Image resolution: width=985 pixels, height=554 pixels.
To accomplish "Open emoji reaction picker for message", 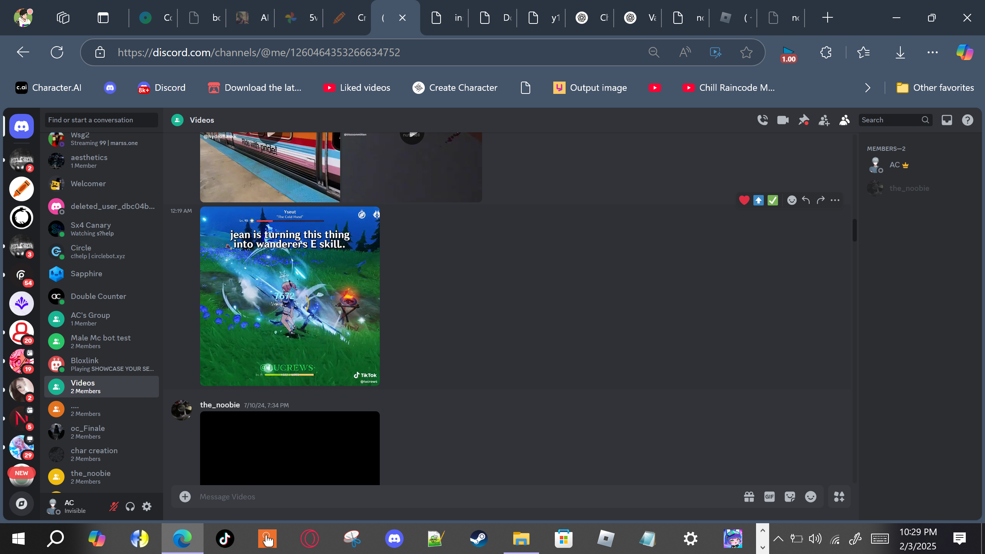I will [x=792, y=200].
